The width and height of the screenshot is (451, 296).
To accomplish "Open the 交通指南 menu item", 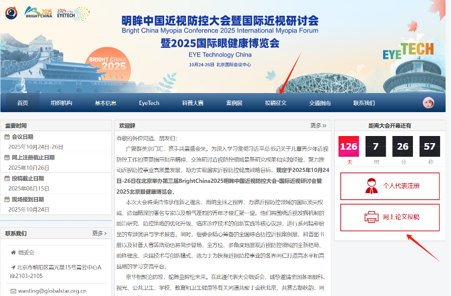I will click(x=320, y=103).
